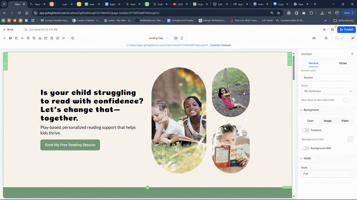Enable the Gradient toggle
The height and width of the screenshot is (200, 357).
click(305, 130)
